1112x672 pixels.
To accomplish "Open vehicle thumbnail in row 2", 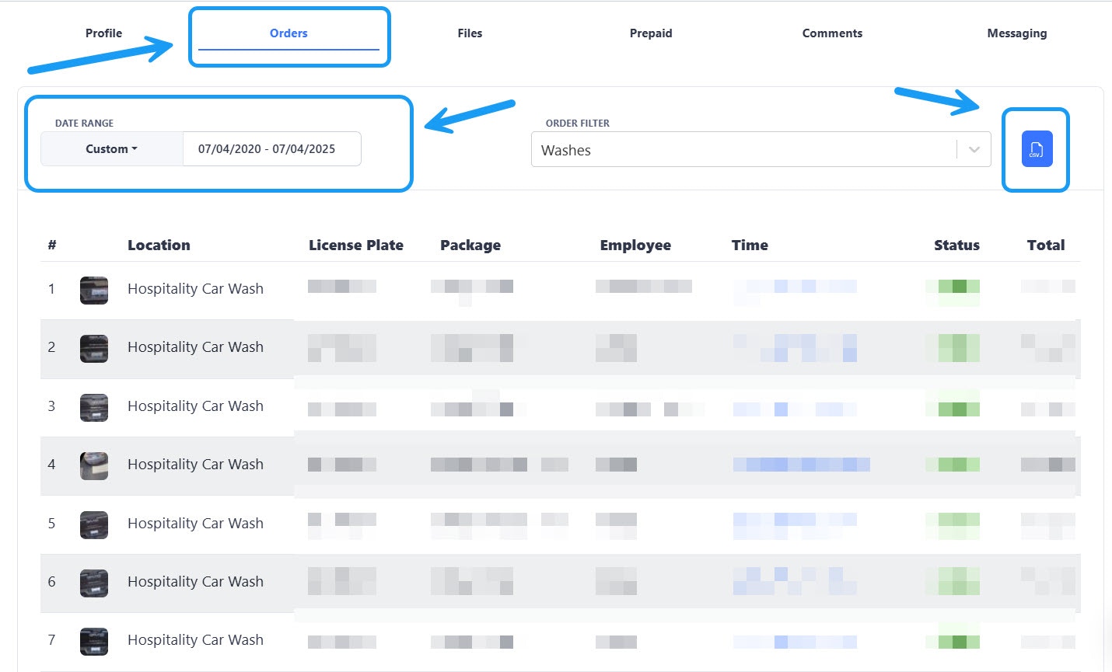I will pos(94,348).
